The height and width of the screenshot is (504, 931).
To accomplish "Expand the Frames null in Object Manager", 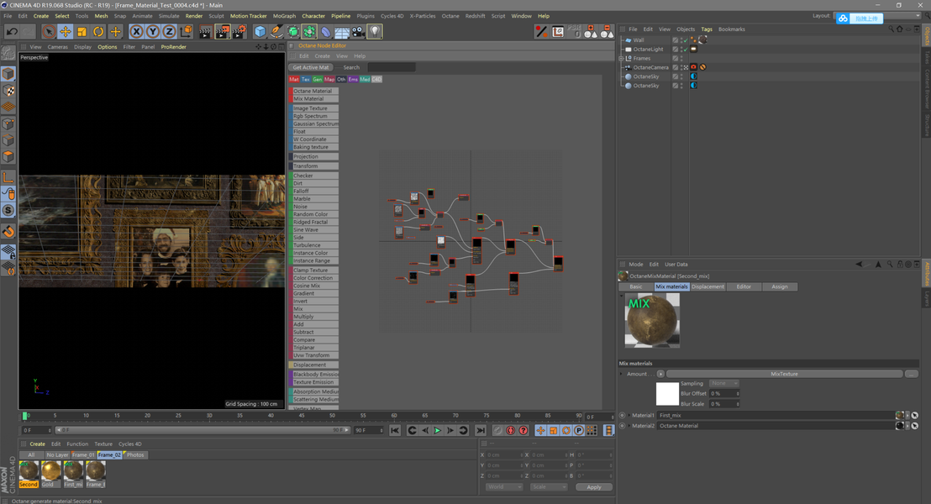I will coord(621,58).
